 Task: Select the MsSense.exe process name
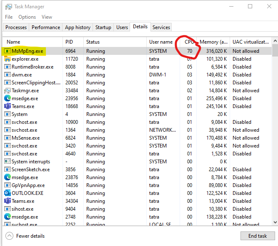[26, 138]
